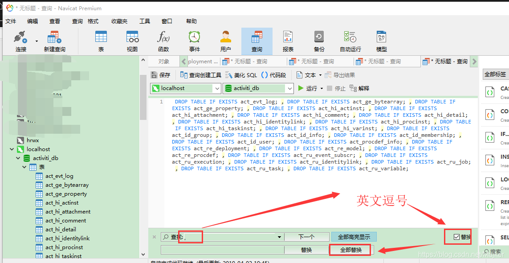Select the Query (查询) toolbar icon
Image resolution: width=509 pixels, height=263 pixels.
coord(257,41)
